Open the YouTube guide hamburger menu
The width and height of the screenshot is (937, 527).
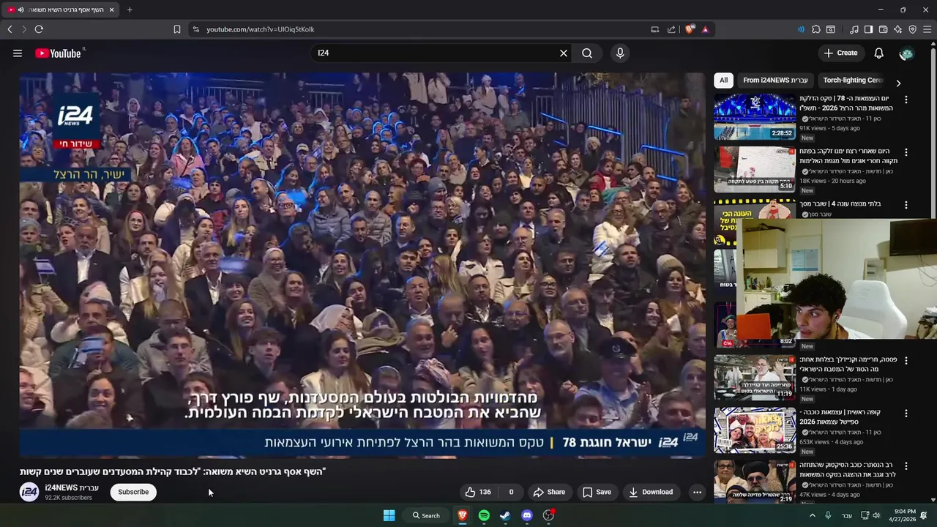click(18, 53)
